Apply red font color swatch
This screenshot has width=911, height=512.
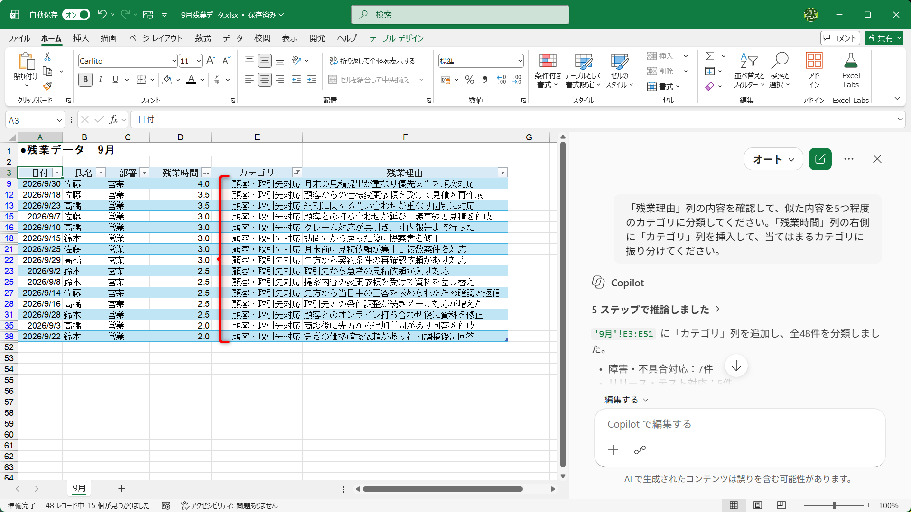(x=191, y=80)
